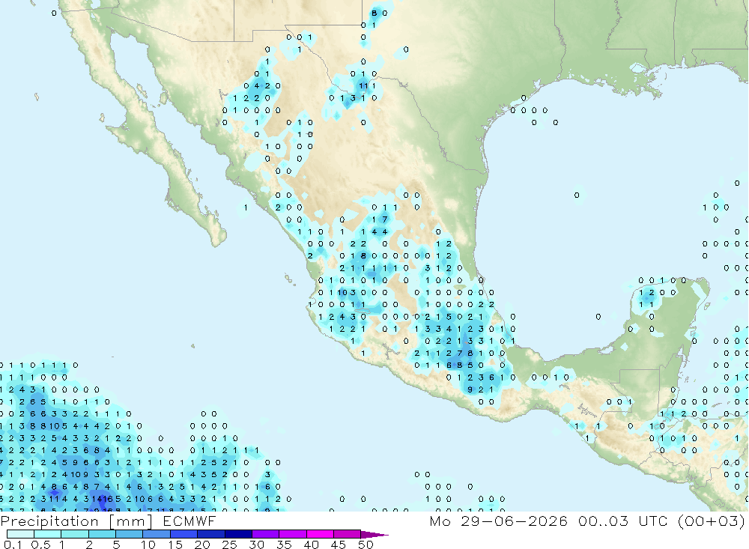749x549 pixels.
Task: Pick the 10–15 mm blue legend swatch
Action: (x=157, y=534)
